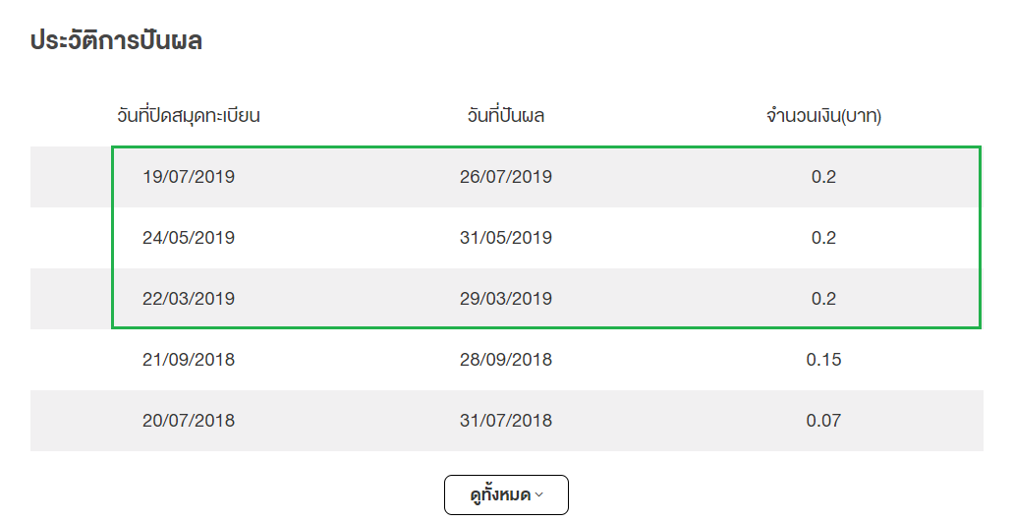Select the วันที่ปิดสมุดทะเบียน column header

click(188, 116)
